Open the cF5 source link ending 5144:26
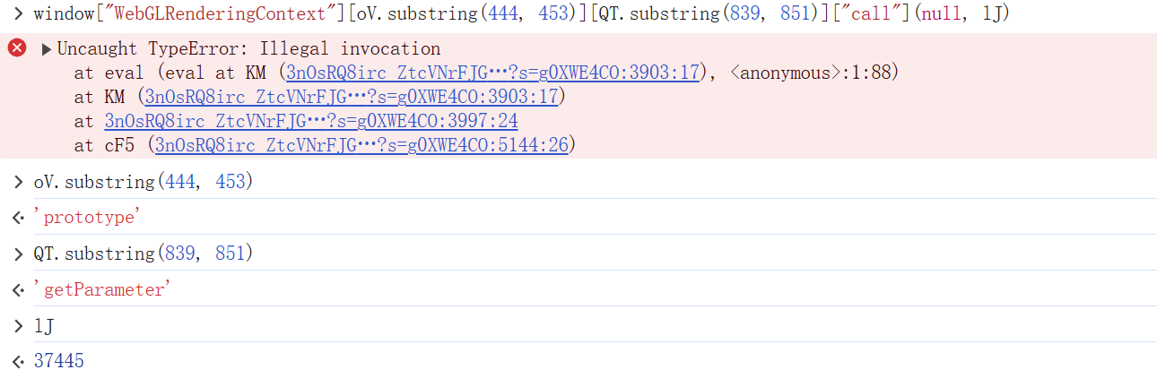Screen dimensions: 1157x387 coord(361,144)
